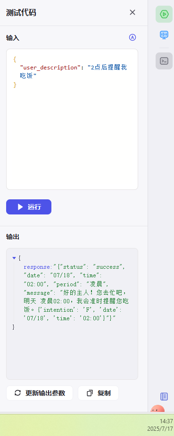Click the taskbar clock 14:37
Screen dimensions: 174x436
[x=166, y=421]
